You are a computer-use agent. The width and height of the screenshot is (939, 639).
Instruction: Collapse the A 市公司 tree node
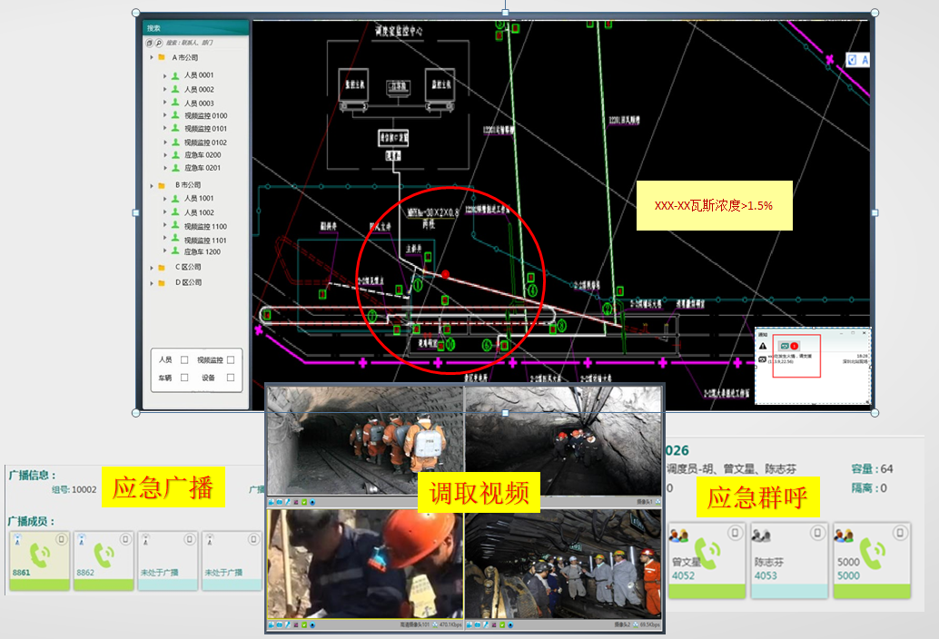click(x=151, y=57)
